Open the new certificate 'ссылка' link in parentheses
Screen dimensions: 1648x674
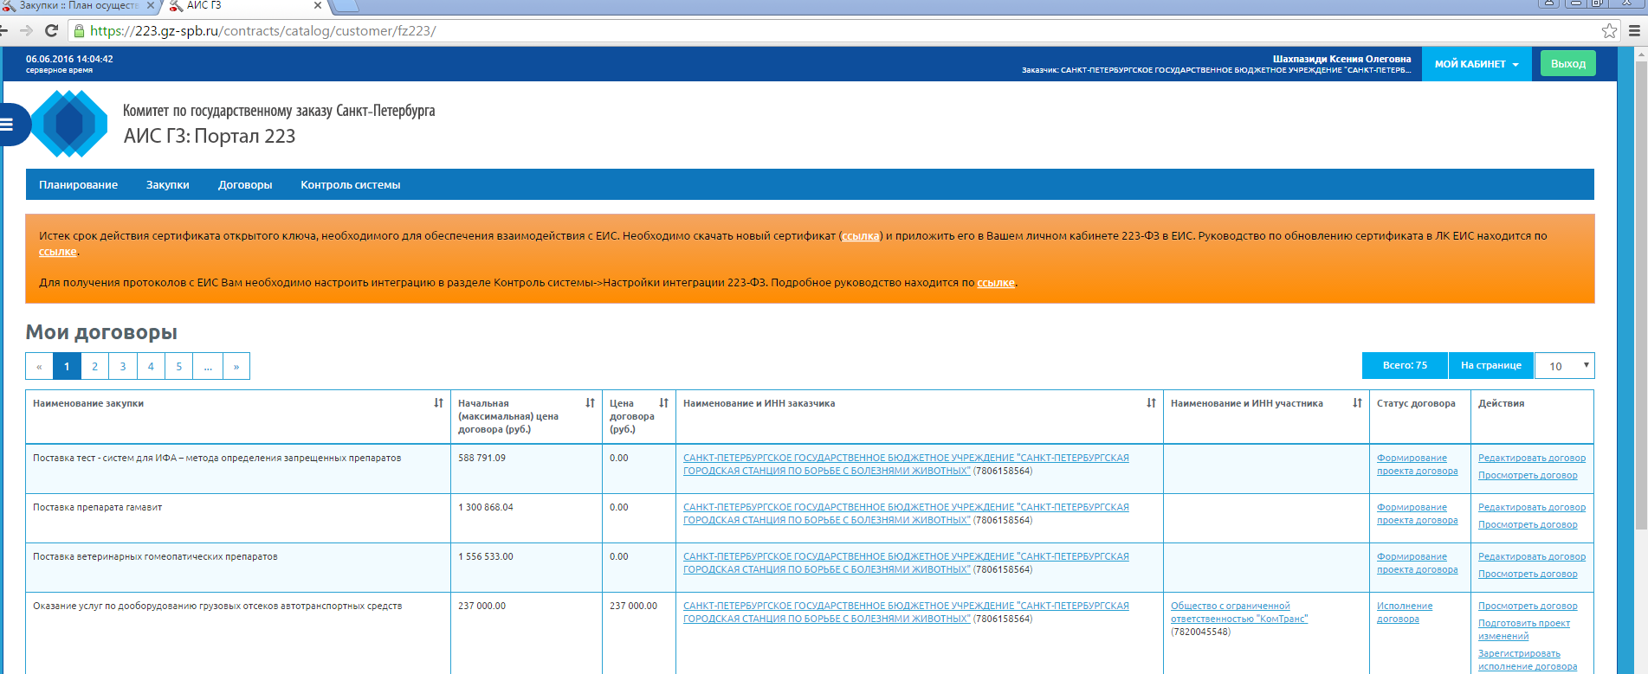(861, 236)
